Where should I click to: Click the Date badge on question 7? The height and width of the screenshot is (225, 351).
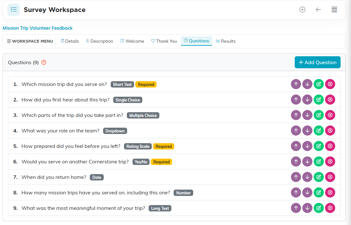97,177
